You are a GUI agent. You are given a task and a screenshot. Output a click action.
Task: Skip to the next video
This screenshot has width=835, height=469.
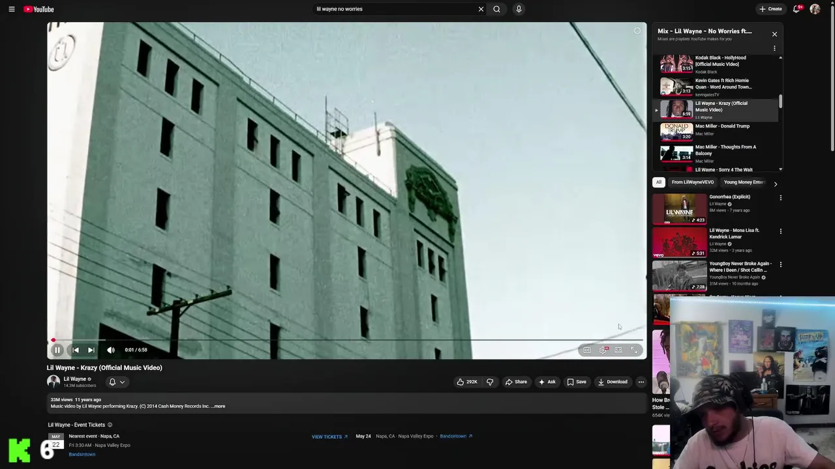click(x=91, y=350)
